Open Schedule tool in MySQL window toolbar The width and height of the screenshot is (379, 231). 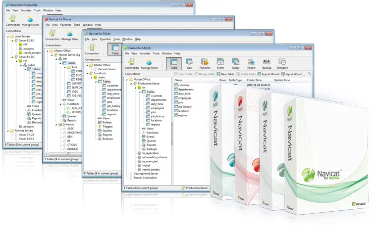[282, 64]
